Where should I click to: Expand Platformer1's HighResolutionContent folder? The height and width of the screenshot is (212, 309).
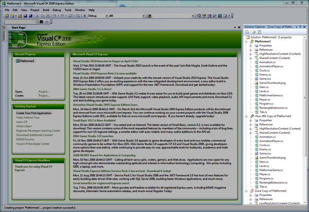250,54
